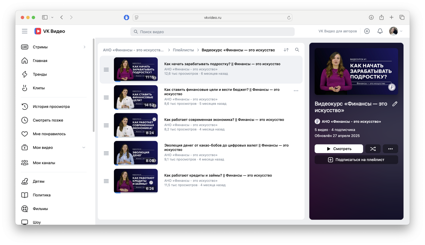Search within playlist magnifier icon
425x245 pixels.
point(297,50)
